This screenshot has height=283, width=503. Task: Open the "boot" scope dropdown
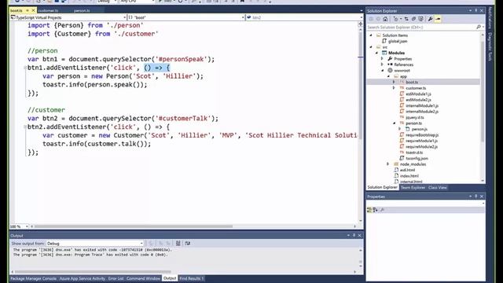pyautogui.click(x=243, y=17)
